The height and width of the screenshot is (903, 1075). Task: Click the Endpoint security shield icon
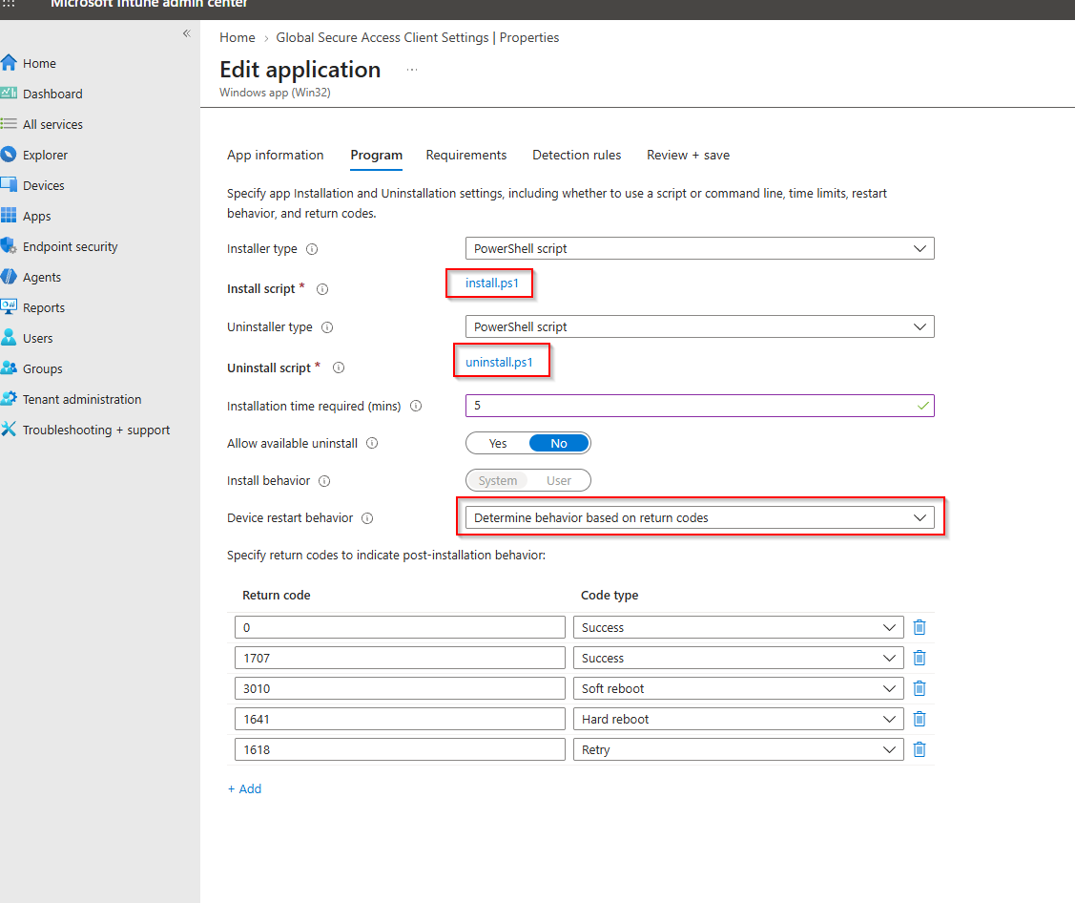pos(9,246)
